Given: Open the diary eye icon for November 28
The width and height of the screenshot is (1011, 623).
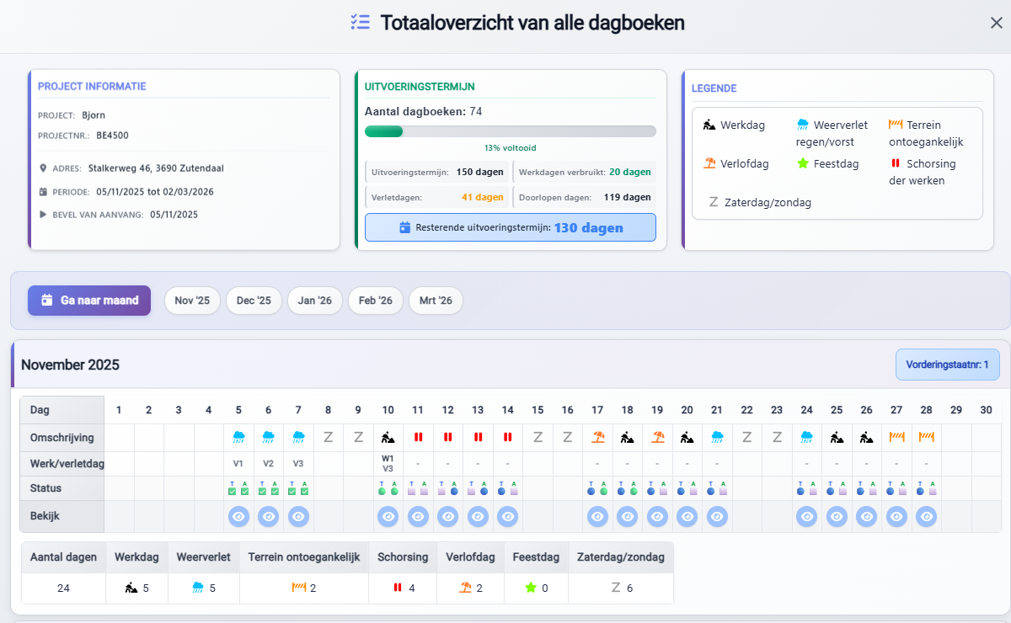Looking at the screenshot, I should coord(926,517).
